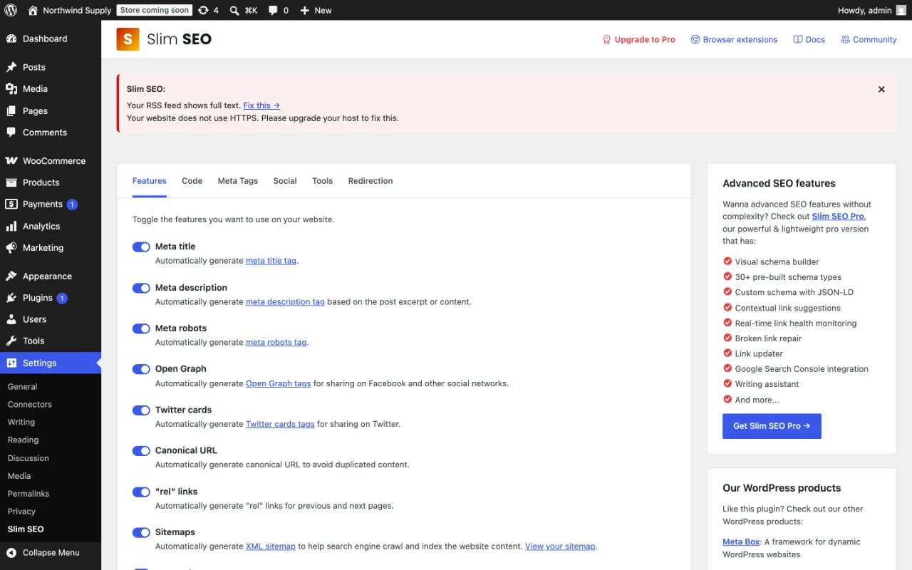Open Marketing from the sidebar
The height and width of the screenshot is (570, 912).
[x=51, y=247]
